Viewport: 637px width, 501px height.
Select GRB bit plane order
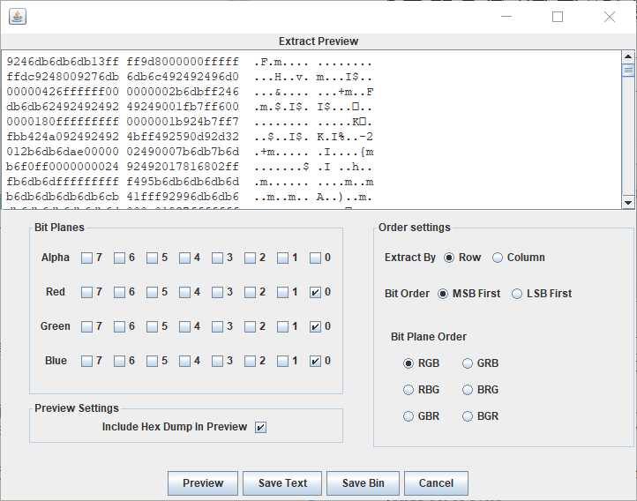point(468,363)
